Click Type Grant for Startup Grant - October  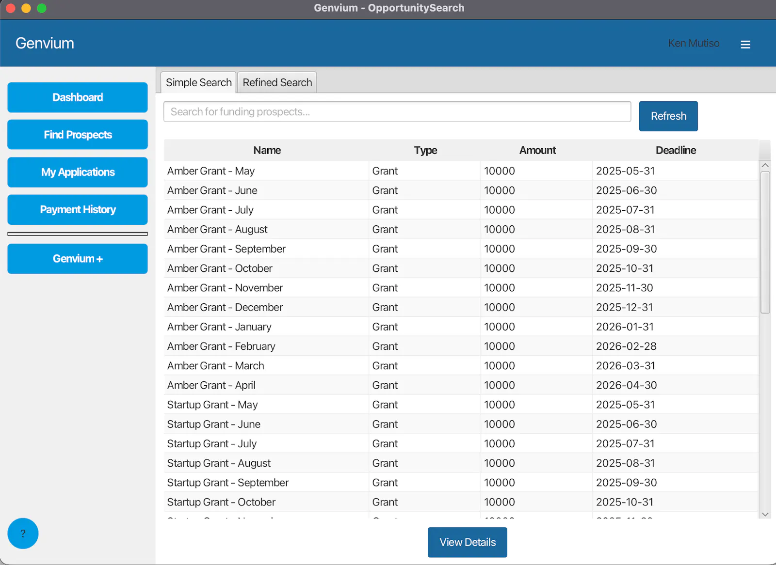pos(425,502)
